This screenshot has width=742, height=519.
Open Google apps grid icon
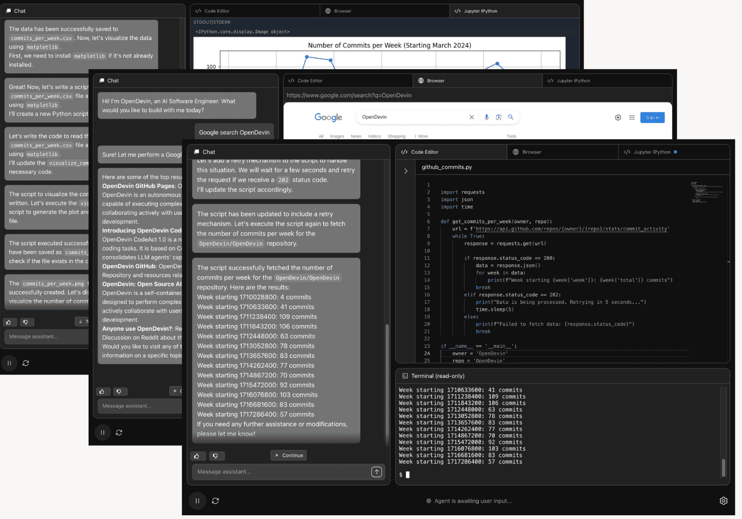[x=632, y=117]
